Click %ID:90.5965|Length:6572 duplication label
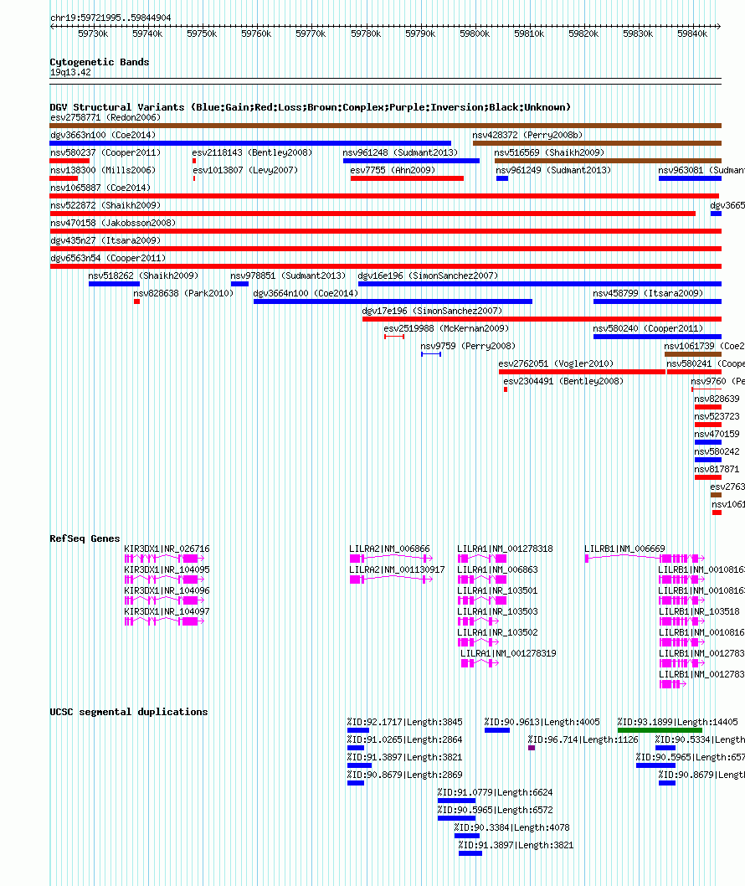 495,809
